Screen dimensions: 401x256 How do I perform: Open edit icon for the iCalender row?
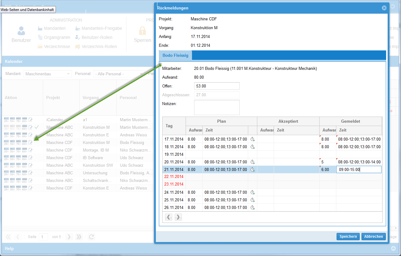(30, 120)
